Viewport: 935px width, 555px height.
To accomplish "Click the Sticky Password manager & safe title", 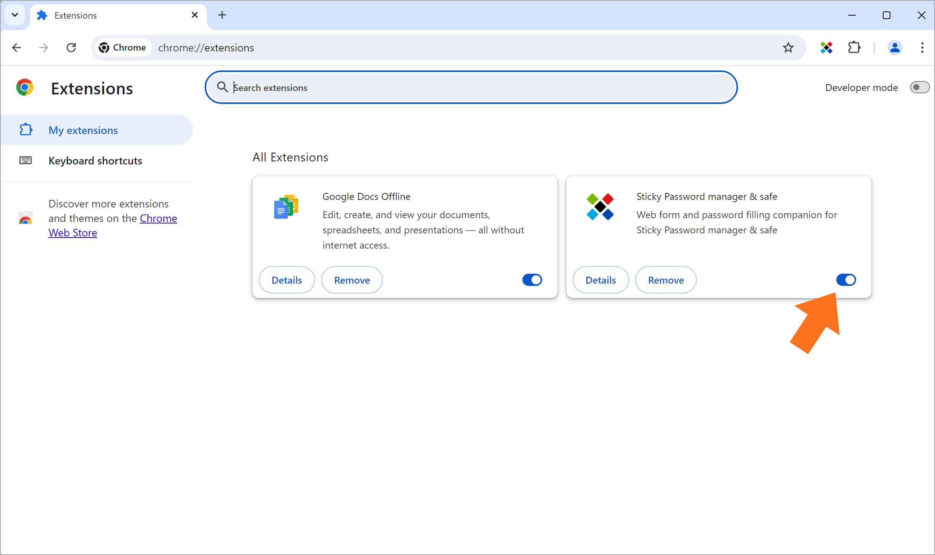I will click(706, 196).
